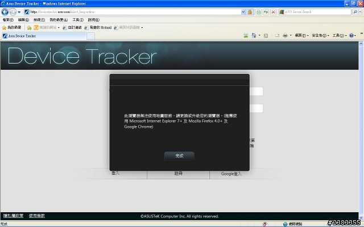Click the blue help question mark icon
The image size is (364, 227).
click(351, 35)
